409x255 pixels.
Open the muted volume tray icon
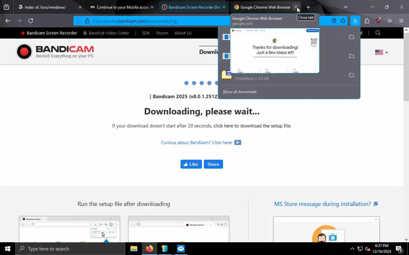point(367,249)
